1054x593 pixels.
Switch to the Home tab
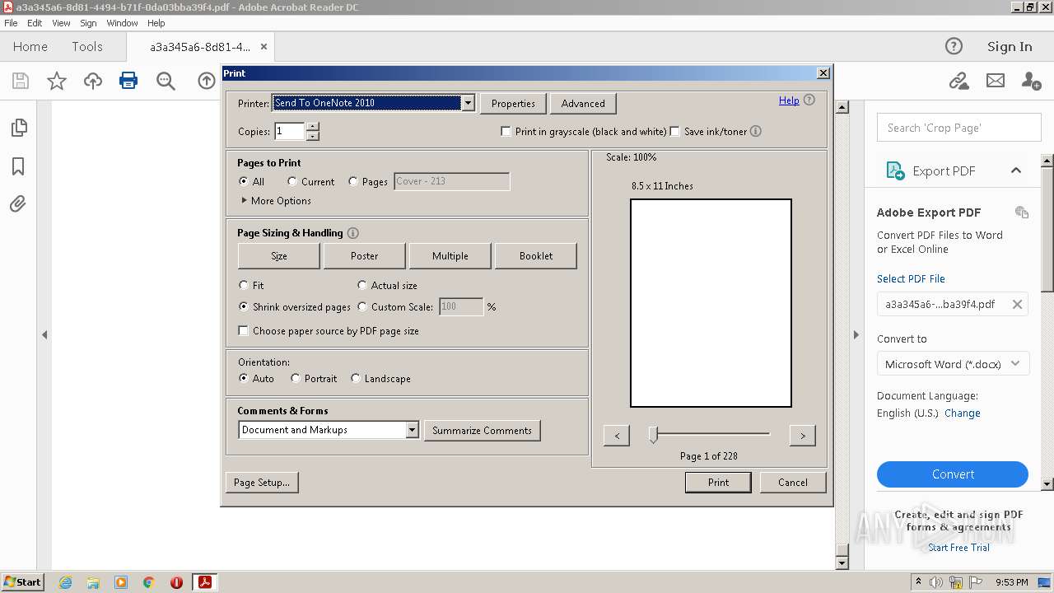(30, 47)
